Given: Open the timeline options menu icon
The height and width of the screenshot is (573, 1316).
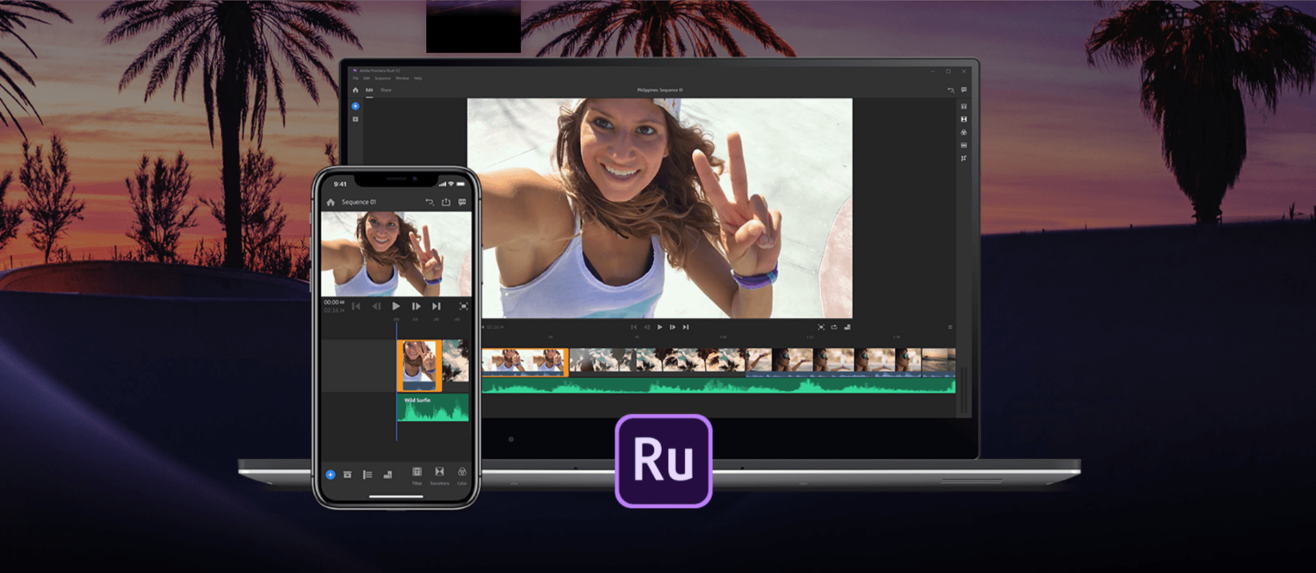Looking at the screenshot, I should point(950,327).
